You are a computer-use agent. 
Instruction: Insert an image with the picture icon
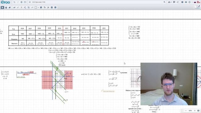point(52,8)
